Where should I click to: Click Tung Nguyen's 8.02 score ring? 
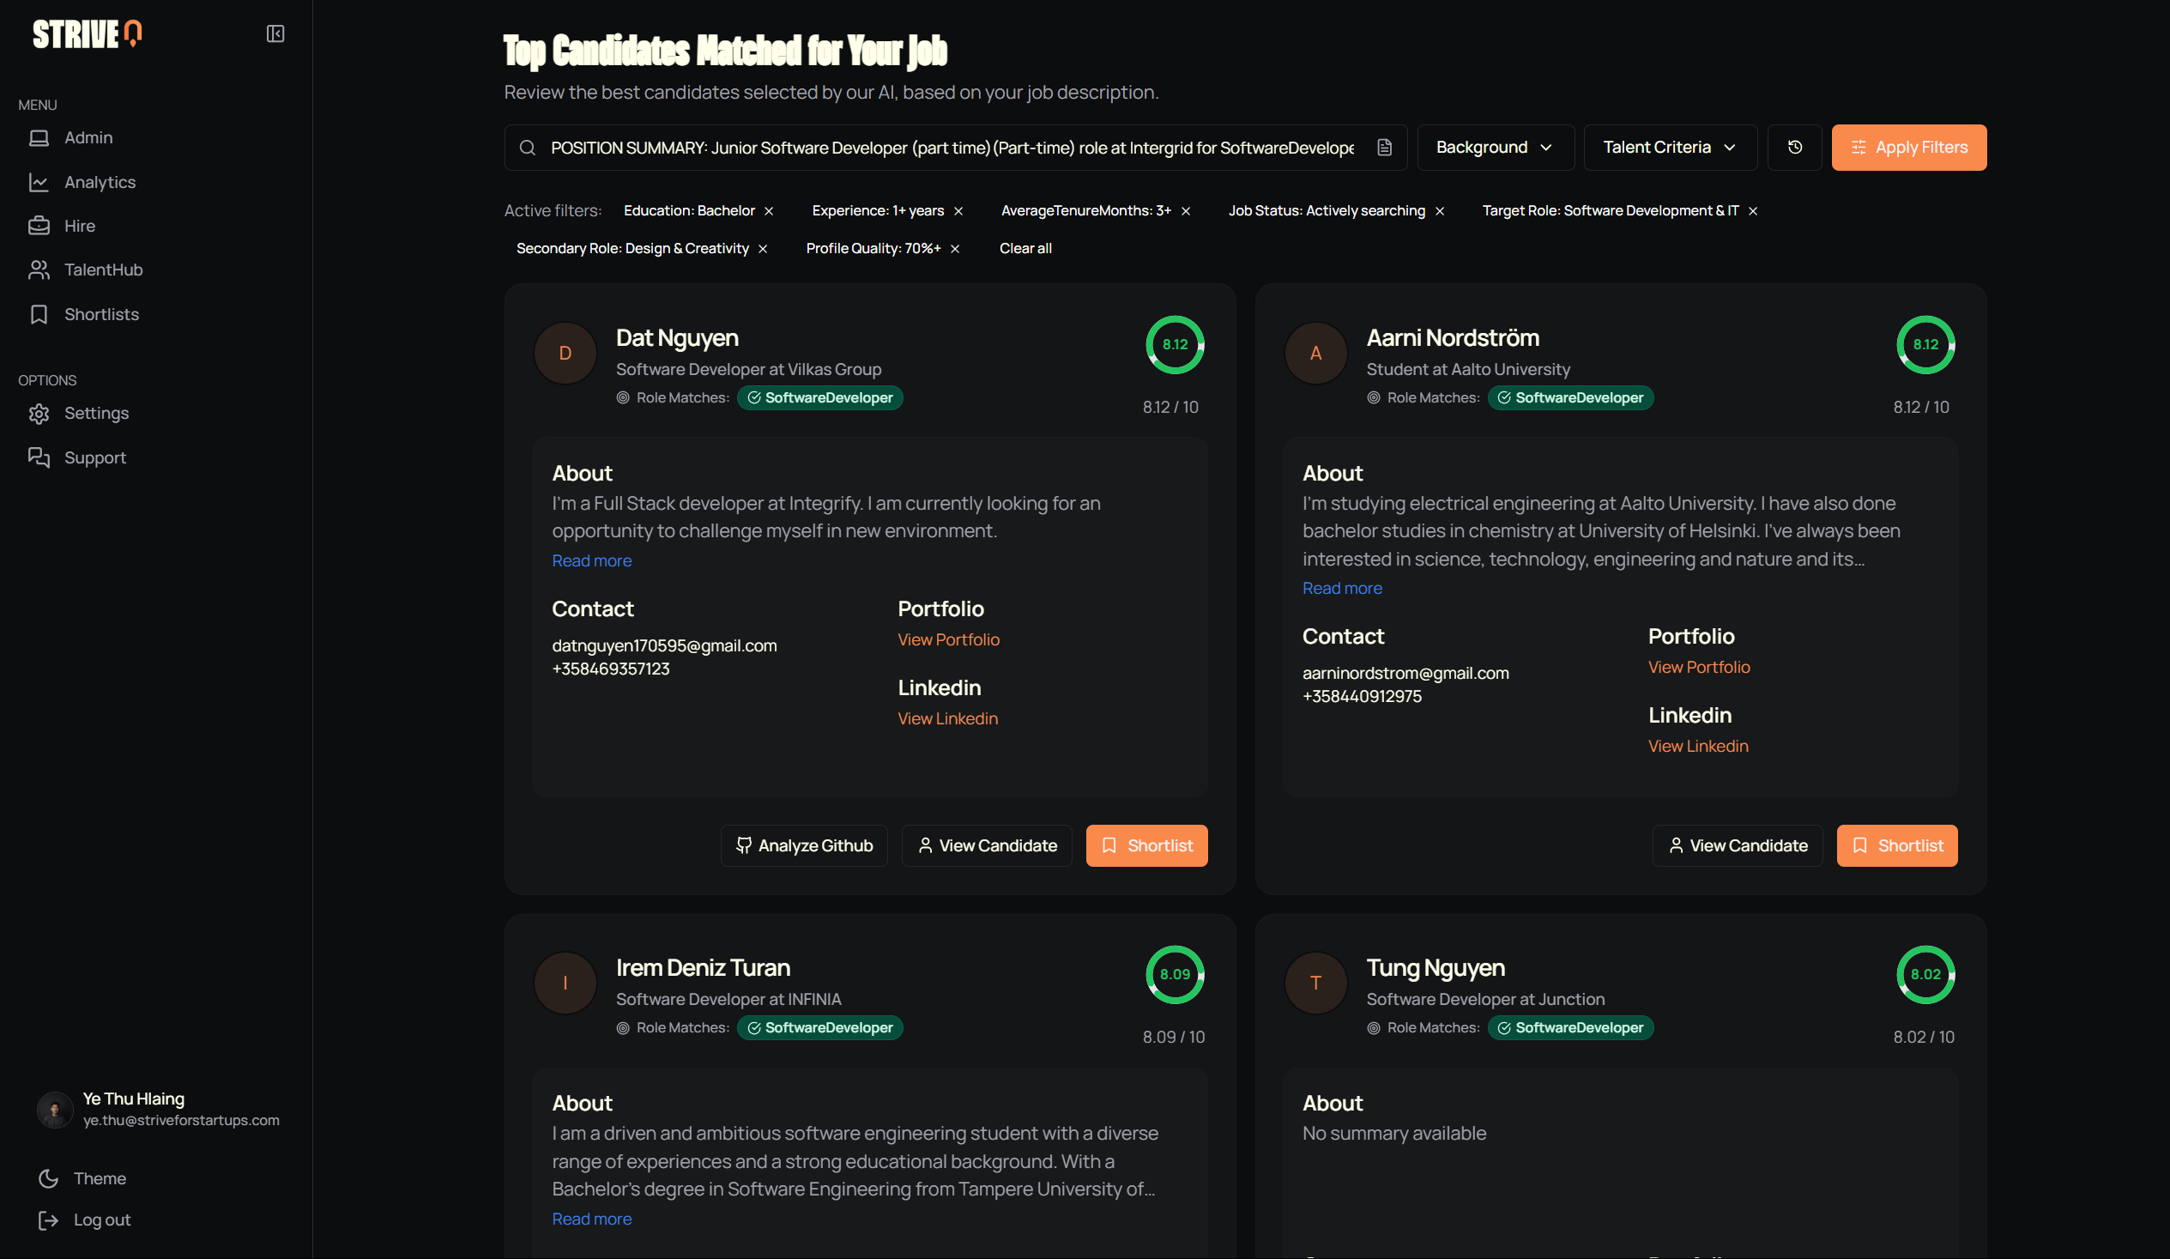coord(1926,975)
